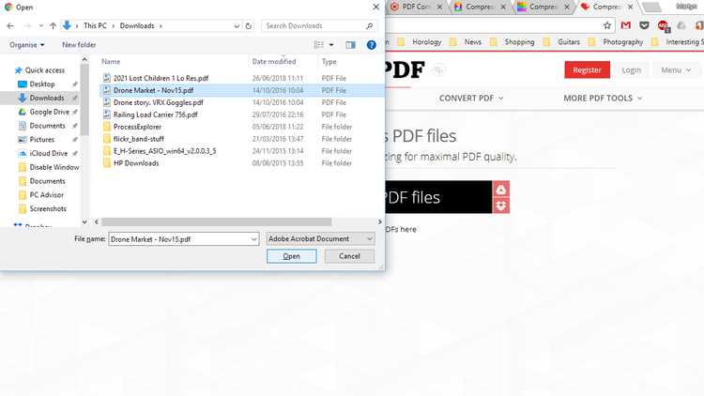Select 2021 Lost Children 1 Lo Res.pdf
704x396 pixels.
(x=161, y=78)
